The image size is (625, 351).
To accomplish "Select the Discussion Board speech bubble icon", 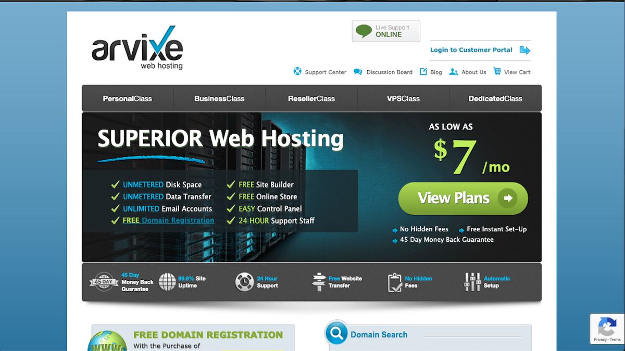I will 357,72.
